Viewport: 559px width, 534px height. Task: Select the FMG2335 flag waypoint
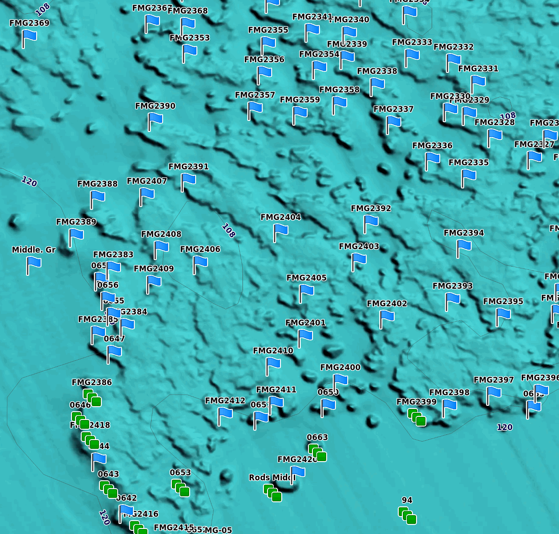(469, 178)
